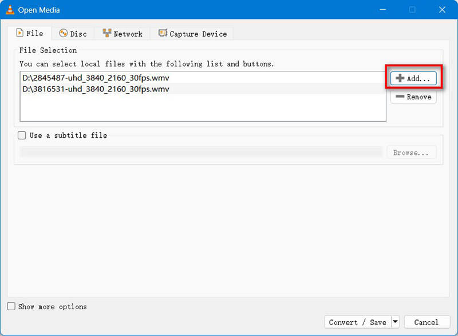The width and height of the screenshot is (458, 336).
Task: Select D:\2845487-uhd_3840_2160_30fps.wmv in the list
Action: (203, 78)
